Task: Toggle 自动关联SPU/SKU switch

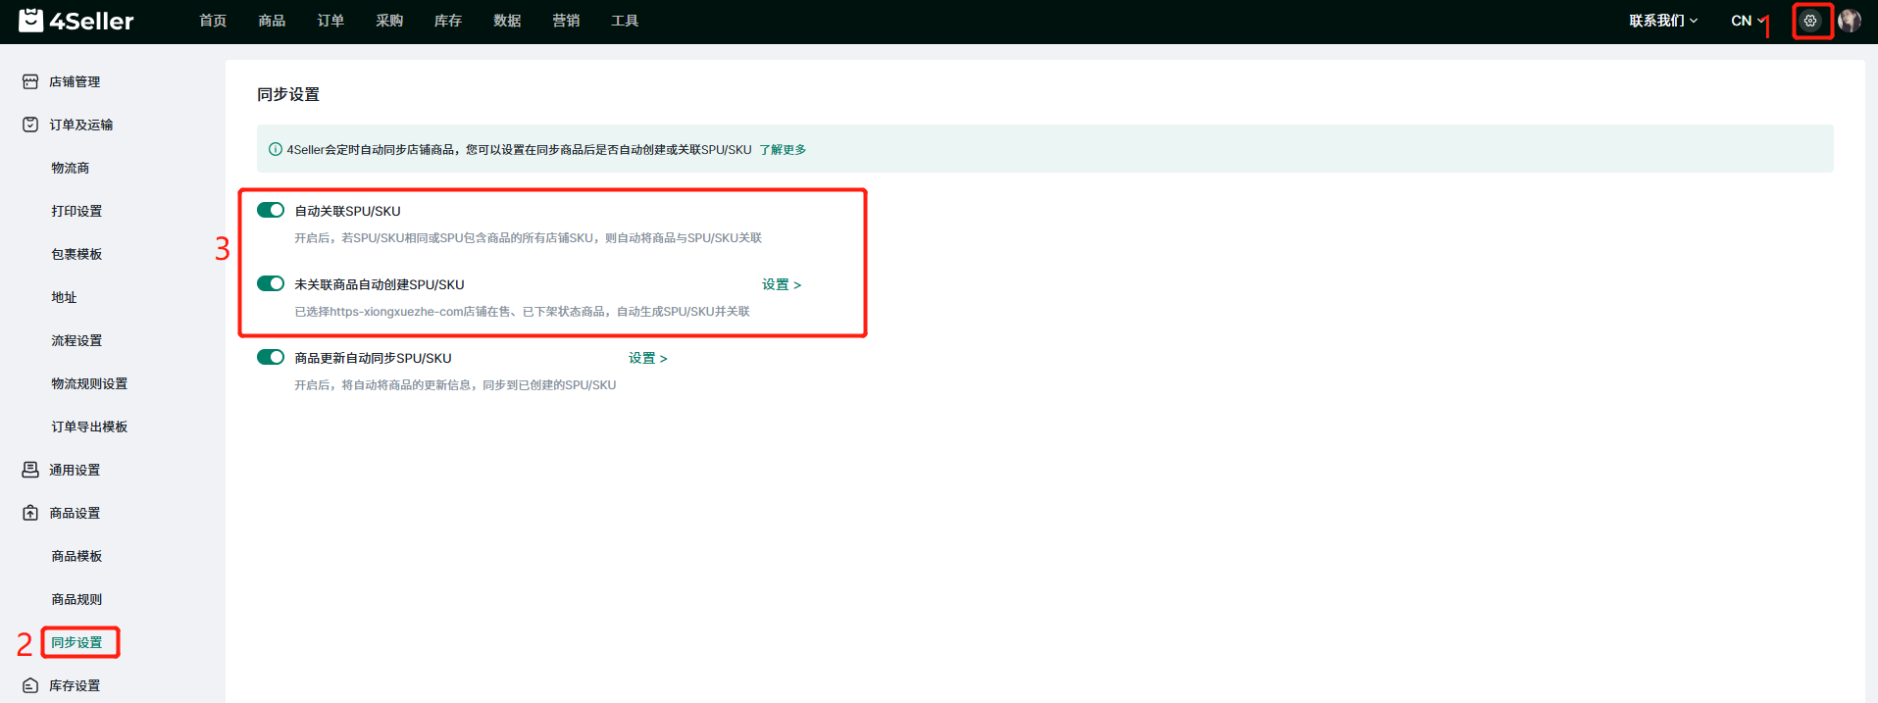Action: [271, 210]
